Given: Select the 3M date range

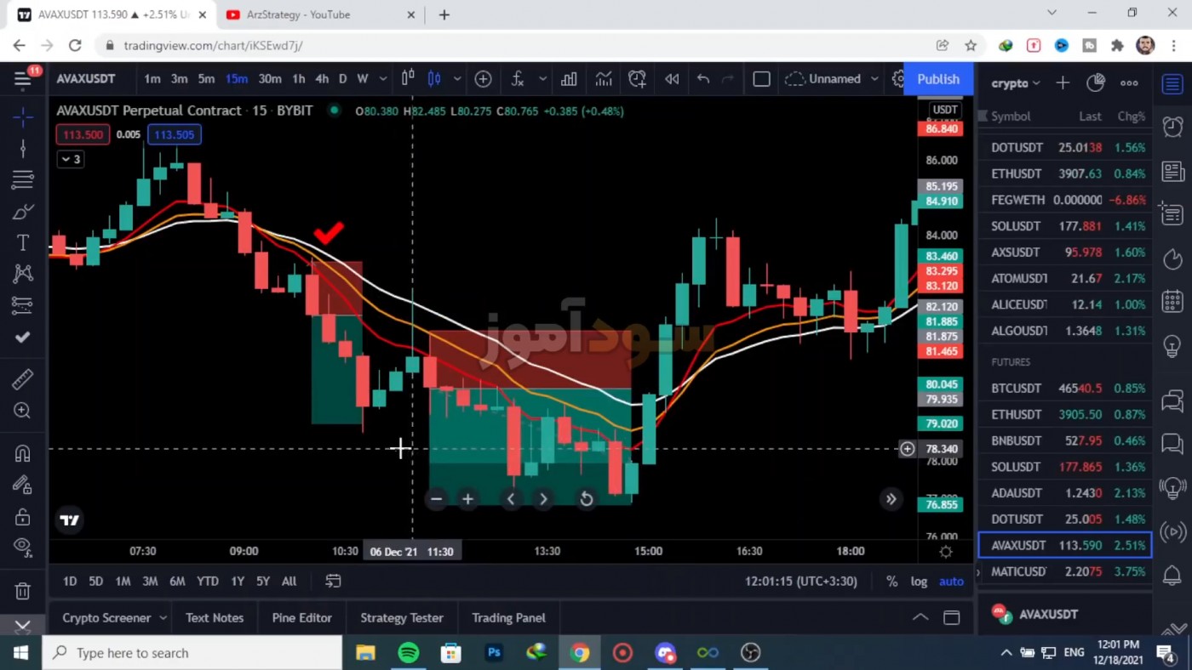Looking at the screenshot, I should 150,582.
